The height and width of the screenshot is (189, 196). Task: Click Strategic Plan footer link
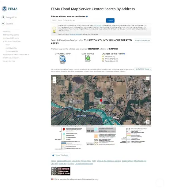(127, 161)
